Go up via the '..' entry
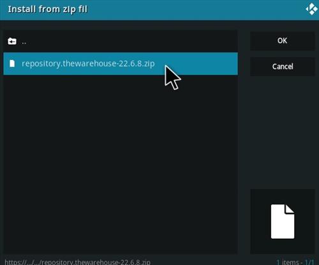The height and width of the screenshot is (265, 319). (x=121, y=42)
